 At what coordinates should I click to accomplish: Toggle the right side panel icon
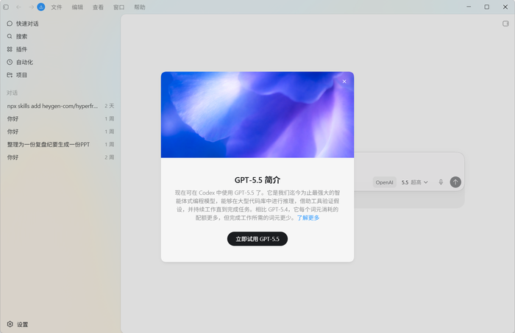pyautogui.click(x=505, y=24)
